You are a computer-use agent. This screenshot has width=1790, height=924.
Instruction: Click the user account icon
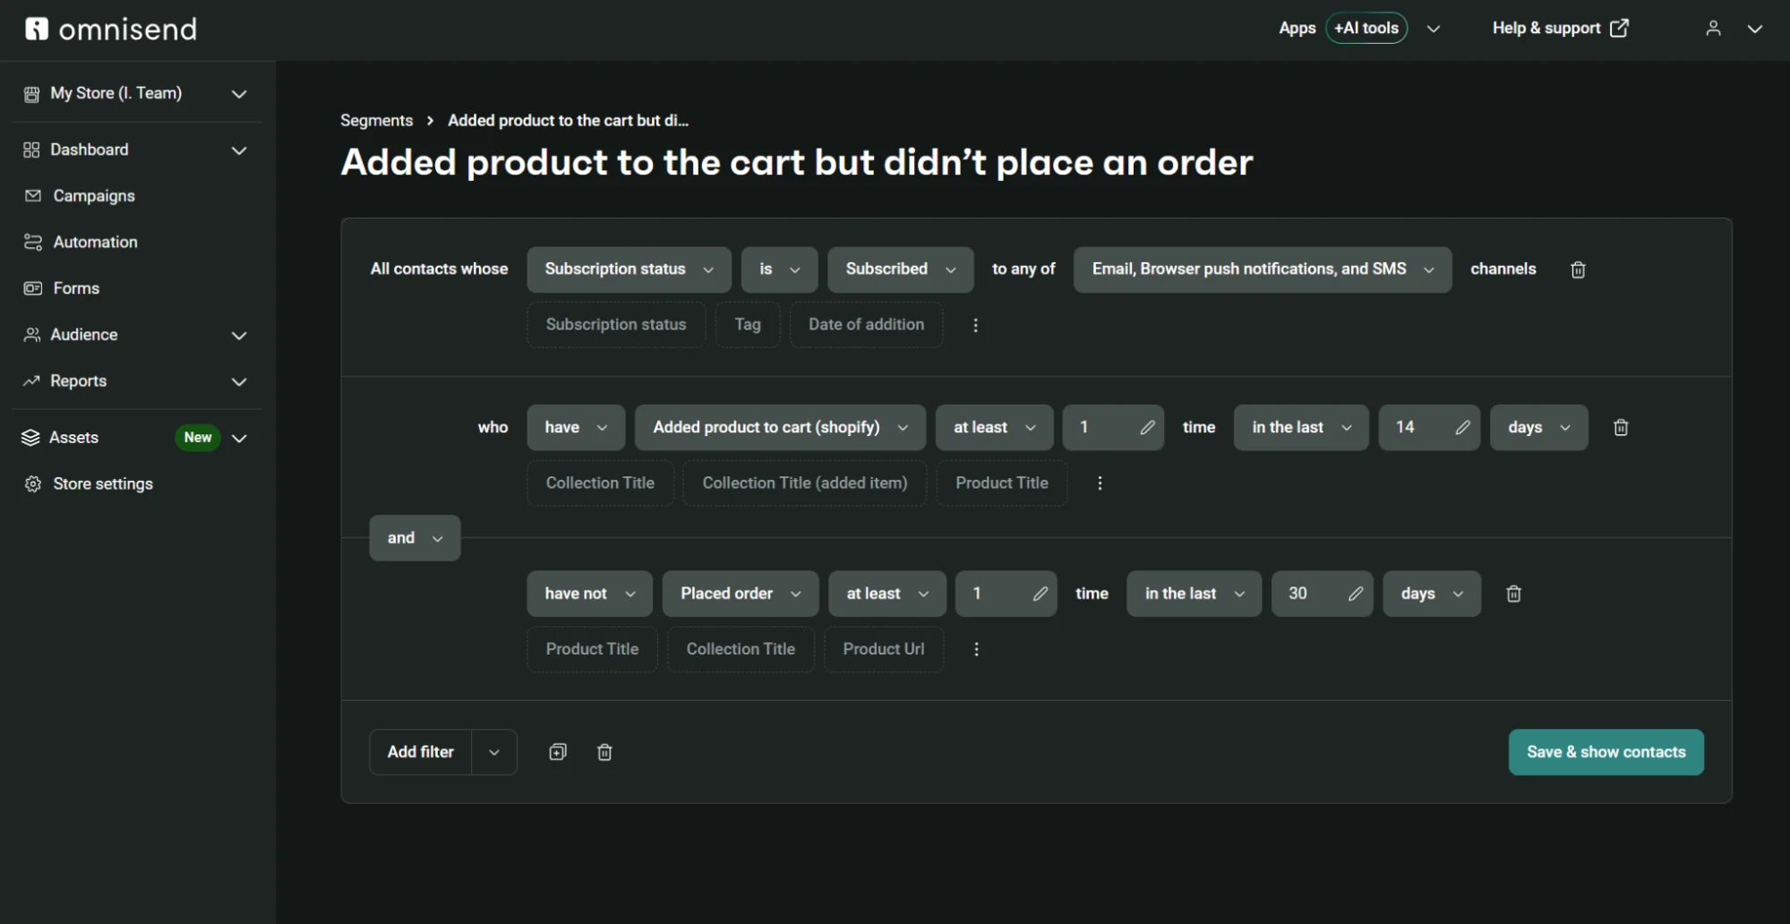coord(1713,29)
